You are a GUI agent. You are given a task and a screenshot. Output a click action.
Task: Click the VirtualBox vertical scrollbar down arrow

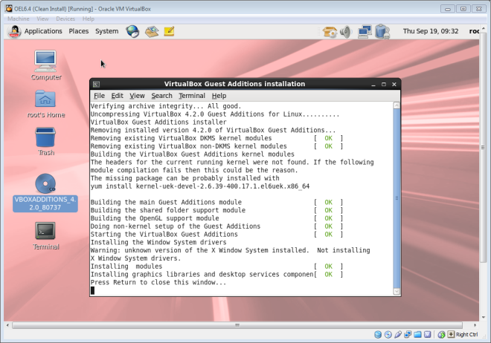(483, 317)
